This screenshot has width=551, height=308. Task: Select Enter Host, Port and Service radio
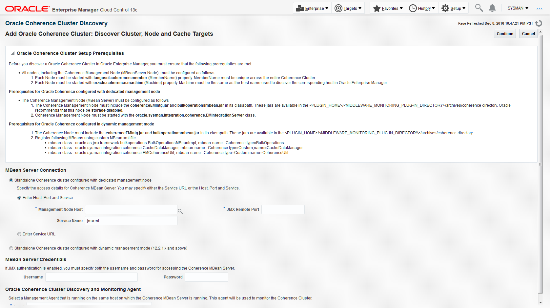pyautogui.click(x=19, y=198)
